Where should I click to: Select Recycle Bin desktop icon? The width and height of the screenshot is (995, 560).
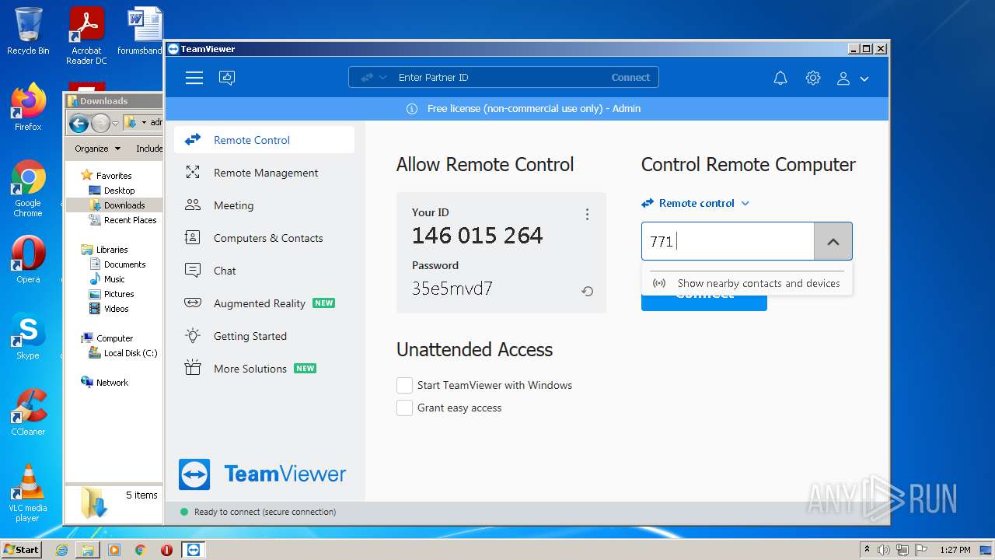click(x=28, y=31)
